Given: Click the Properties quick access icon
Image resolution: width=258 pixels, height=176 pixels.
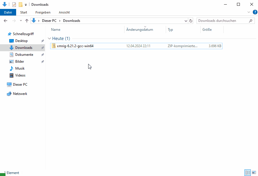Looking at the screenshot, I should tap(14, 5).
